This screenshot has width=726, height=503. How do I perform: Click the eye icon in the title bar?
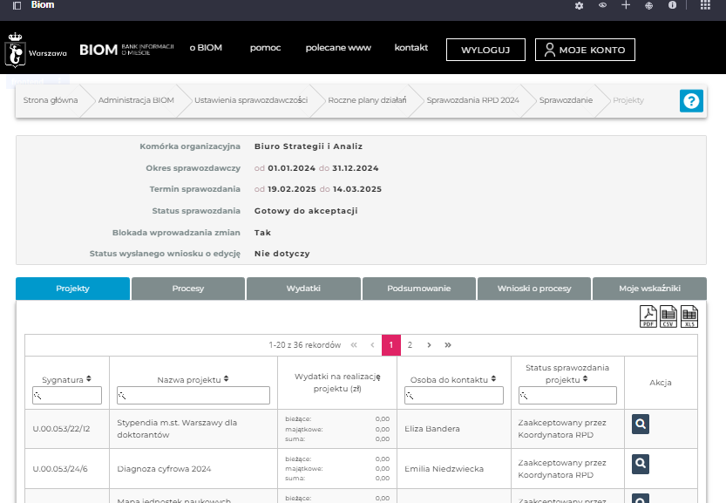(602, 5)
